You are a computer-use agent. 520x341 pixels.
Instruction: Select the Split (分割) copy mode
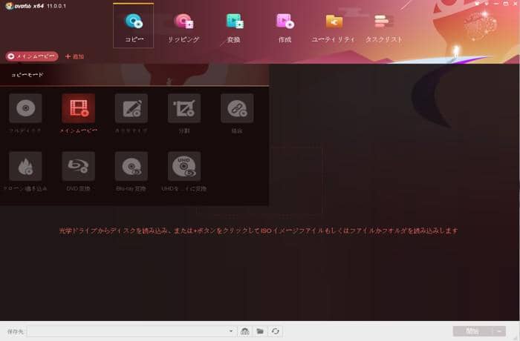[x=184, y=108]
